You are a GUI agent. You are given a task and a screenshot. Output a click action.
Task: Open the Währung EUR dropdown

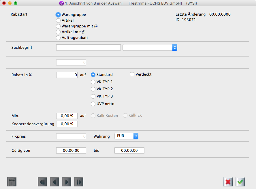[127, 136]
